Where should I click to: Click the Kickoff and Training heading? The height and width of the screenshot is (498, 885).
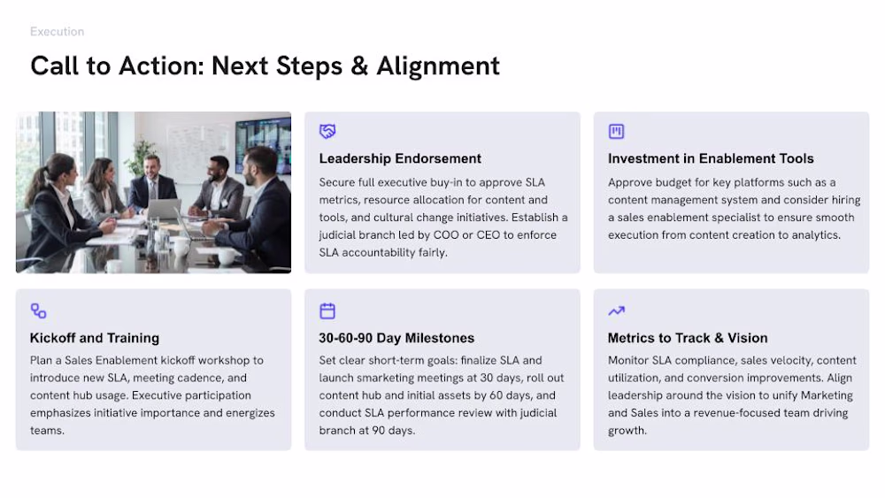[95, 338]
